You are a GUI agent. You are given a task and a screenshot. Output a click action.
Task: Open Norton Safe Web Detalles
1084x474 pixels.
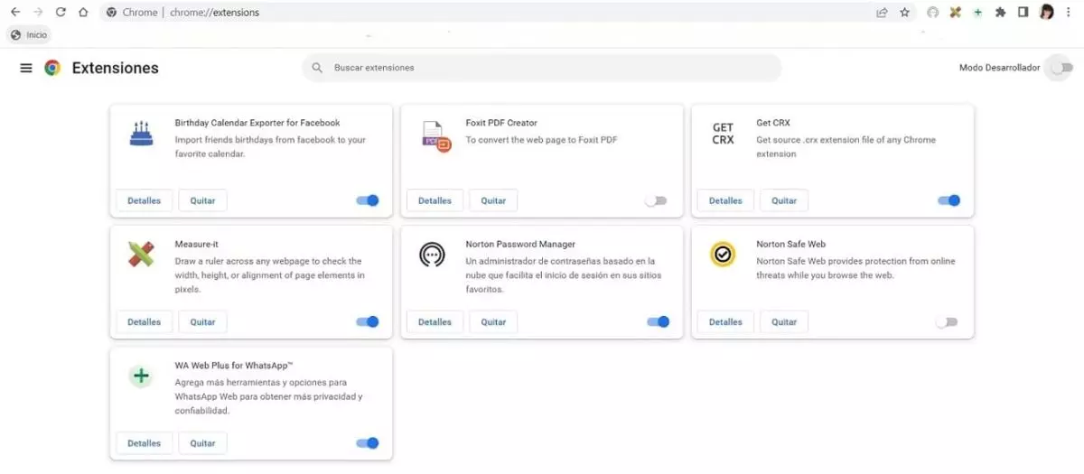(725, 321)
